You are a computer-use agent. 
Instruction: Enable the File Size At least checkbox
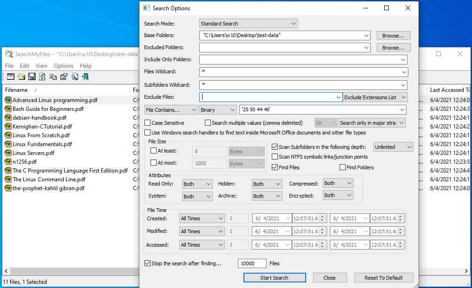click(x=153, y=151)
